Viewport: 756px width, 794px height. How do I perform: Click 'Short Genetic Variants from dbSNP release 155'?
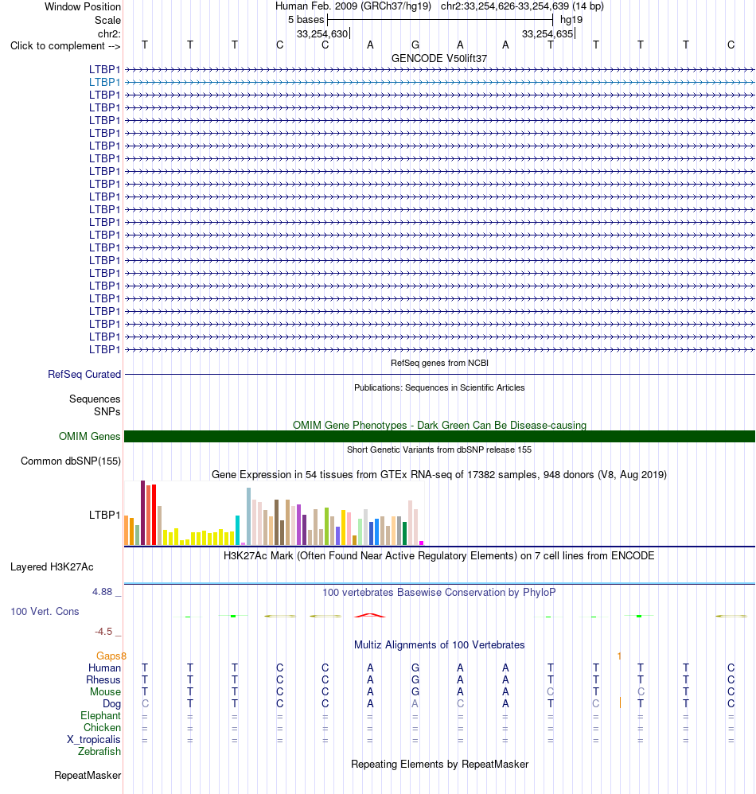click(x=439, y=450)
